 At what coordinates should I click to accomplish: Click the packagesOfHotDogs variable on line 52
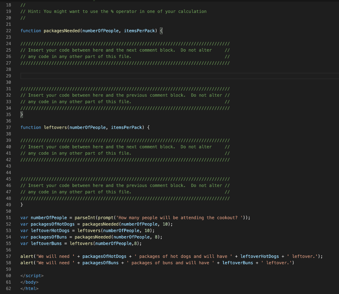[52, 224]
